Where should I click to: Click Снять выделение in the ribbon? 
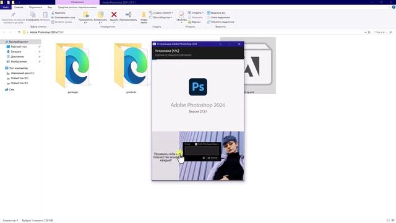(x=218, y=17)
